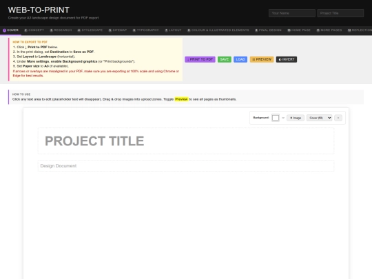This screenshot has width=372, height=279.
Task: Click the WEB-TO-PRINT heading
Action: coord(39,10)
